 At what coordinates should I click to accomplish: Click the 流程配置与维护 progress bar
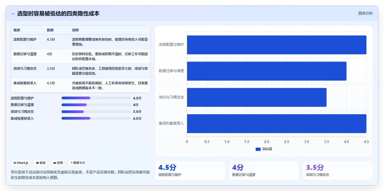(96, 98)
